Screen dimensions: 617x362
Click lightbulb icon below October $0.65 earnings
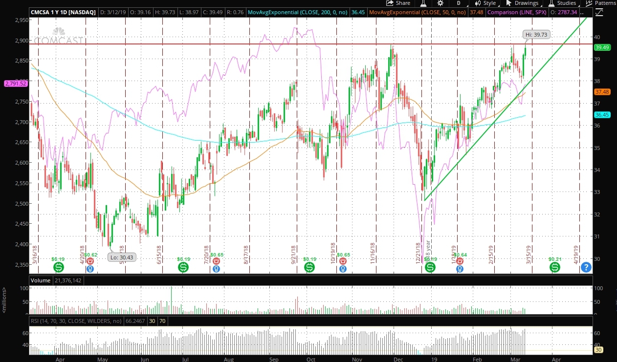point(343,269)
